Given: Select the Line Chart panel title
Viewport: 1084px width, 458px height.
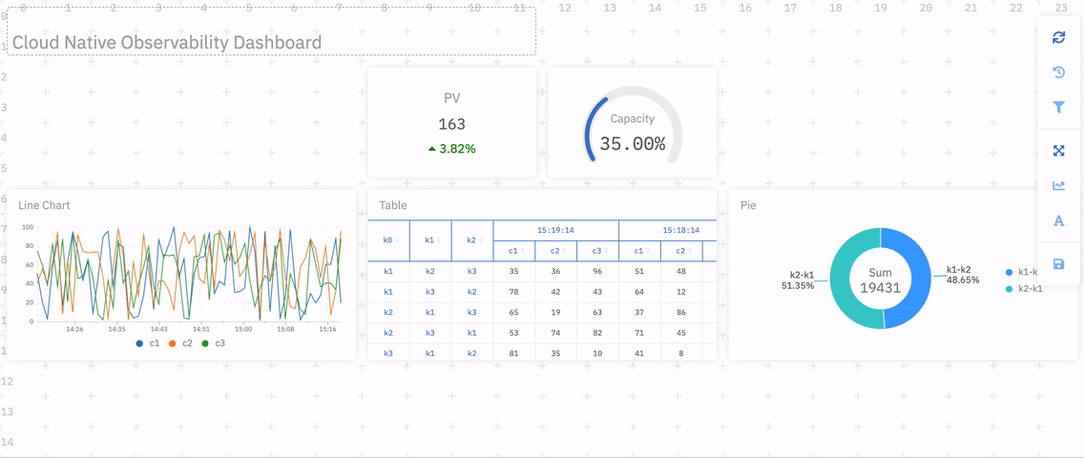Looking at the screenshot, I should click(x=44, y=205).
